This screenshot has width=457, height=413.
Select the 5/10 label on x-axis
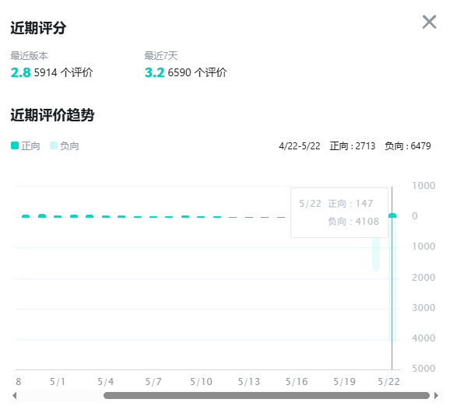click(201, 382)
